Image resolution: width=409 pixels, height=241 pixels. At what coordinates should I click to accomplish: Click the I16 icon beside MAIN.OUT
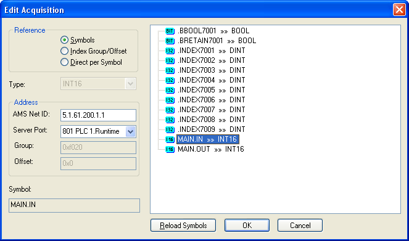coord(170,149)
